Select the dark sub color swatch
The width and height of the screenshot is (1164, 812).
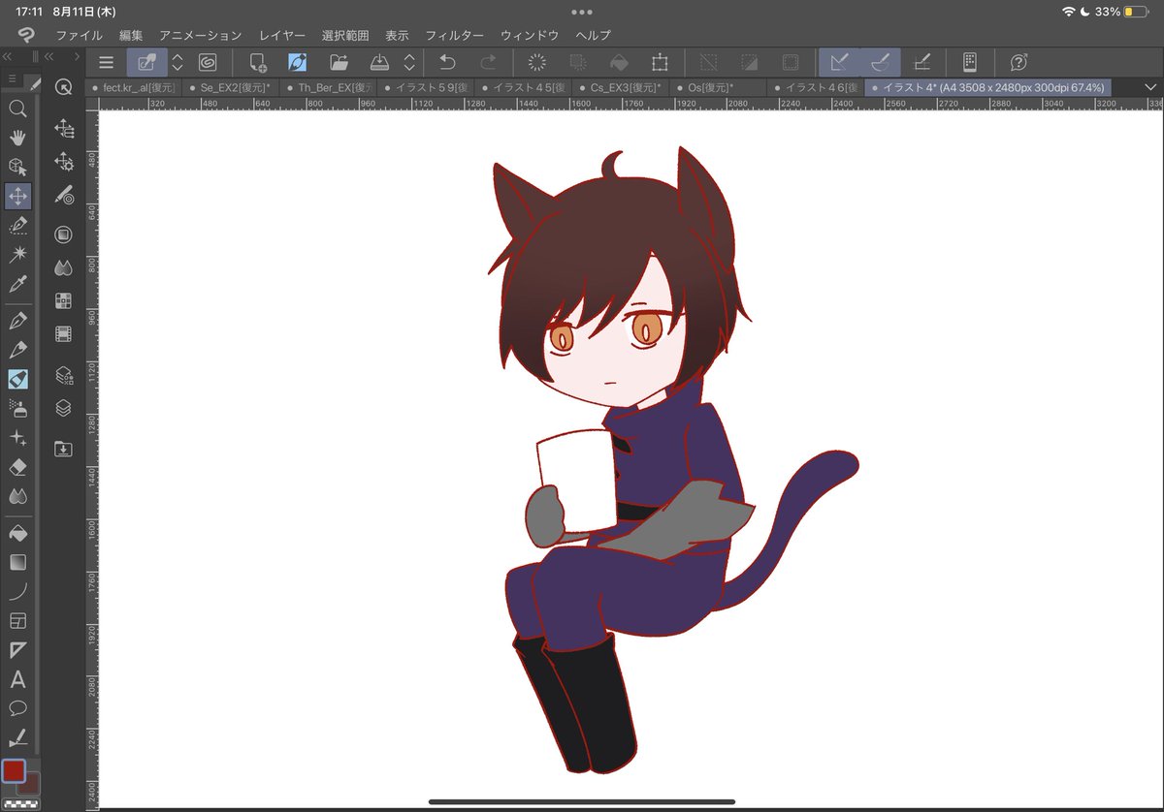tap(30, 783)
